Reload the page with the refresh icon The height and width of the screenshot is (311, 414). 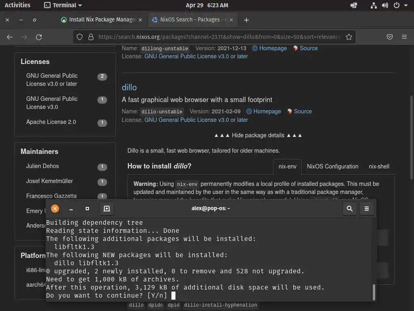pos(39,37)
